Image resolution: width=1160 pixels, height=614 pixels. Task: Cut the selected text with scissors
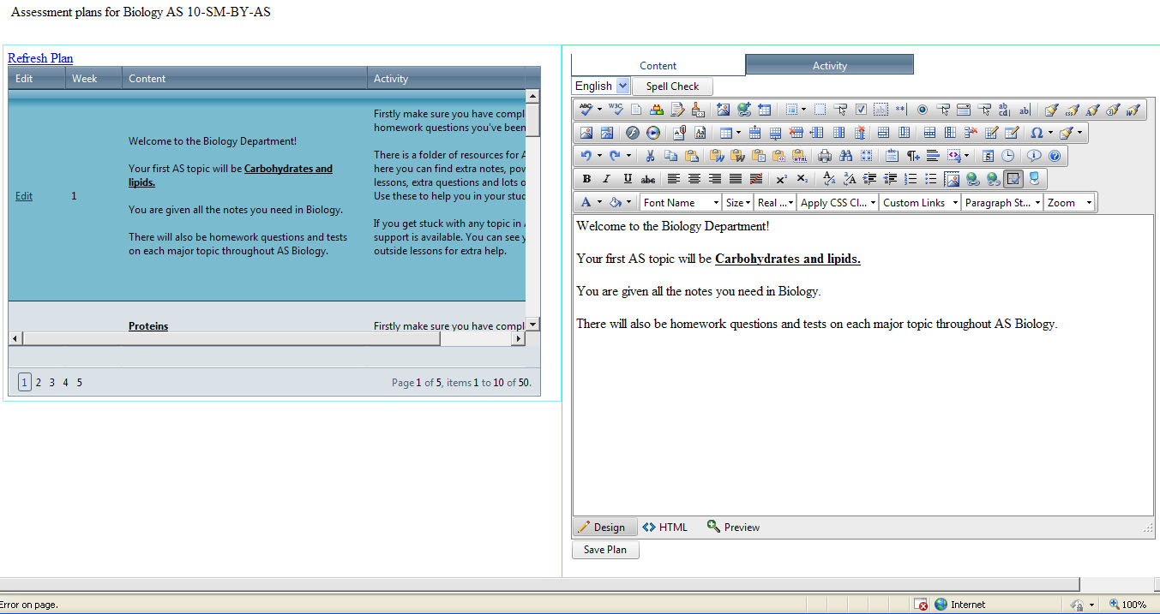[650, 156]
